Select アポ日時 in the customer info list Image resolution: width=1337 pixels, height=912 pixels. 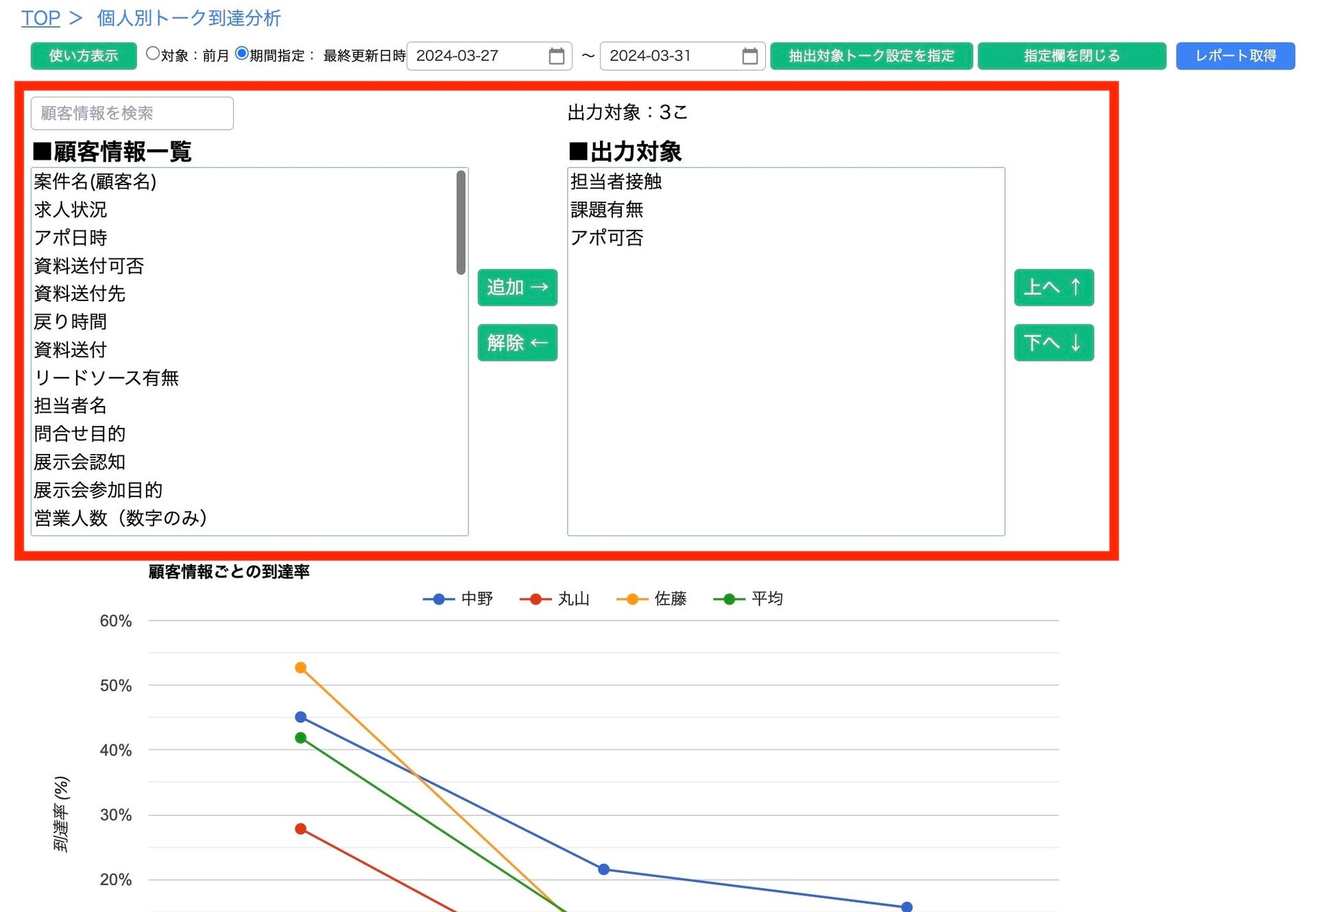coord(71,238)
